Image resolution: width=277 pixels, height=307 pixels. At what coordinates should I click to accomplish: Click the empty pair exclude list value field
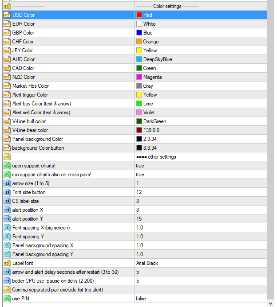pyautogui.click(x=201, y=290)
